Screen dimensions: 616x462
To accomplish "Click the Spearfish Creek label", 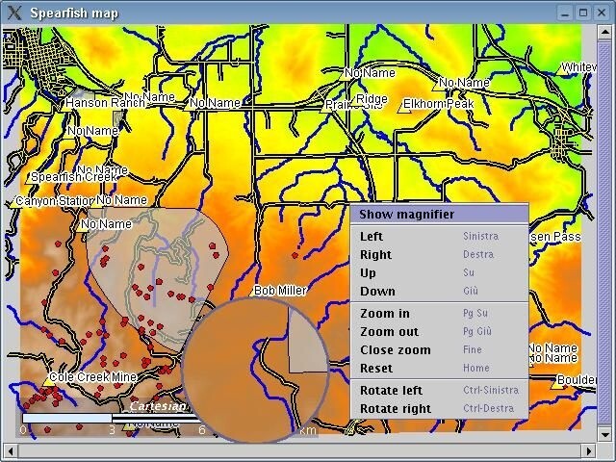I will point(74,177).
